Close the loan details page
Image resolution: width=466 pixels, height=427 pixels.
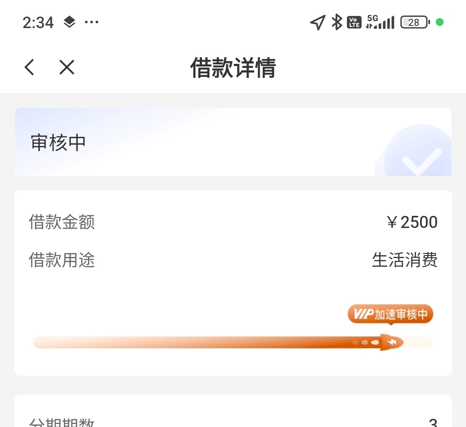[67, 67]
